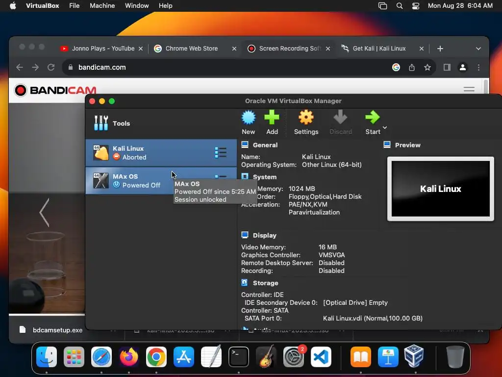Click the Kali Linux.vdi storage entry

coord(373,318)
